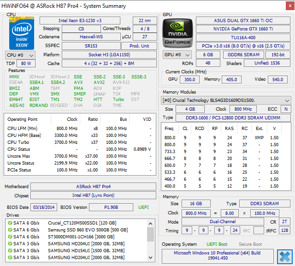Viewport: 295px width, 266px height.
Task: Click the Turbo feature label
Action: tap(118, 100)
